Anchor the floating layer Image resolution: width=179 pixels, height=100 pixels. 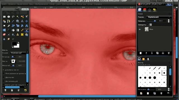point(163,53)
